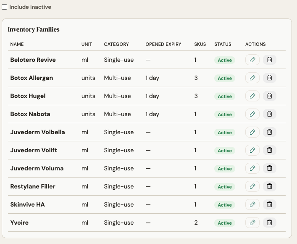Delete the Juvederm Volift family
297x244 pixels.
(x=270, y=150)
